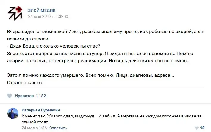The height and width of the screenshot is (132, 211).
Task: Like the post with the heart icon
Action: click(10, 96)
